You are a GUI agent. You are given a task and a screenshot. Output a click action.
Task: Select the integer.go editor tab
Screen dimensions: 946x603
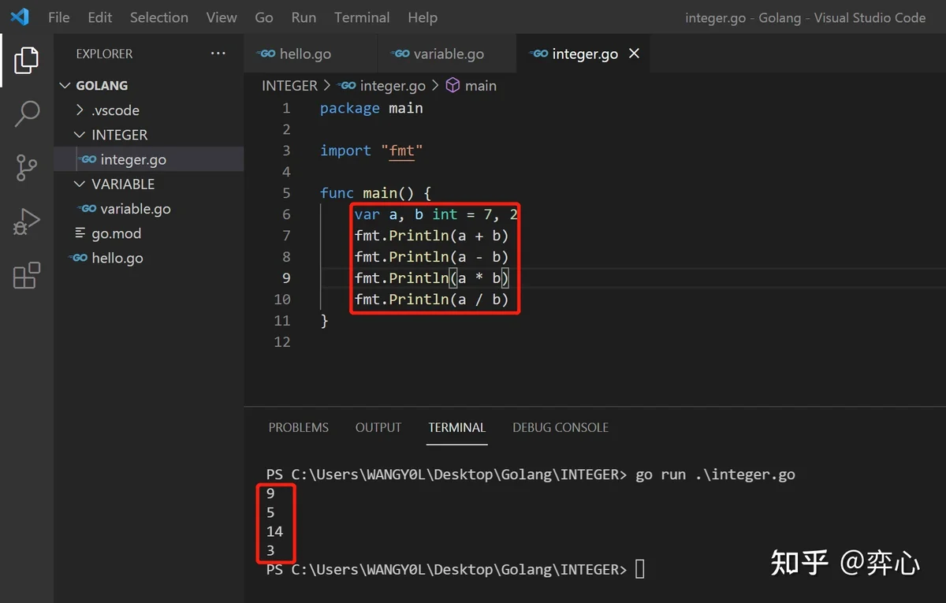pyautogui.click(x=583, y=54)
